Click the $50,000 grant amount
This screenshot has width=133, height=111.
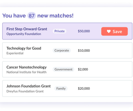pos(84,31)
